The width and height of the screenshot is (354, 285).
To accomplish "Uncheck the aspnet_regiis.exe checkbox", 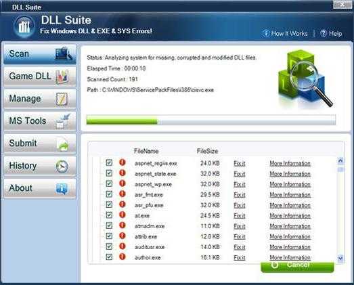I will 109,162.
